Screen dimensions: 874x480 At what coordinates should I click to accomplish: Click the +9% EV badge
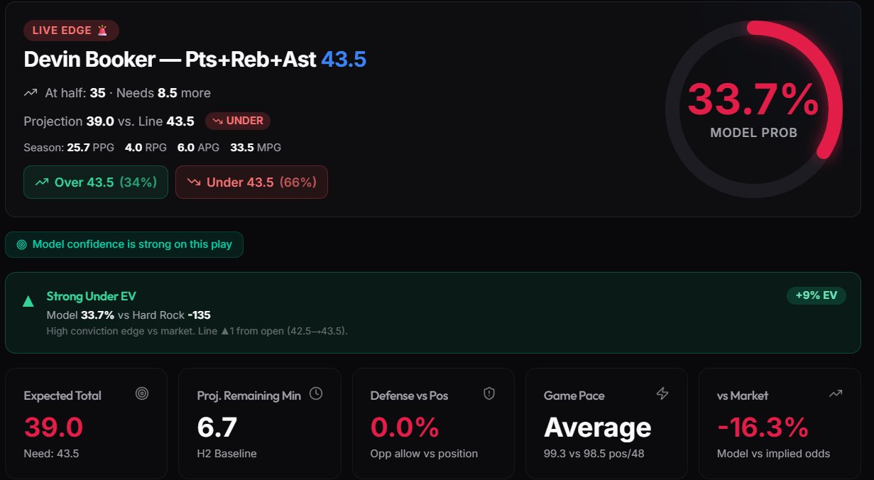point(816,295)
